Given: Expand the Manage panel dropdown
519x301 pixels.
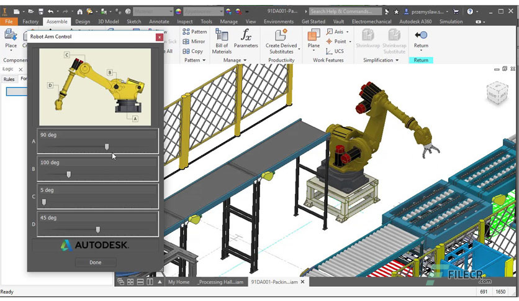Looking at the screenshot, I should tap(245, 60).
